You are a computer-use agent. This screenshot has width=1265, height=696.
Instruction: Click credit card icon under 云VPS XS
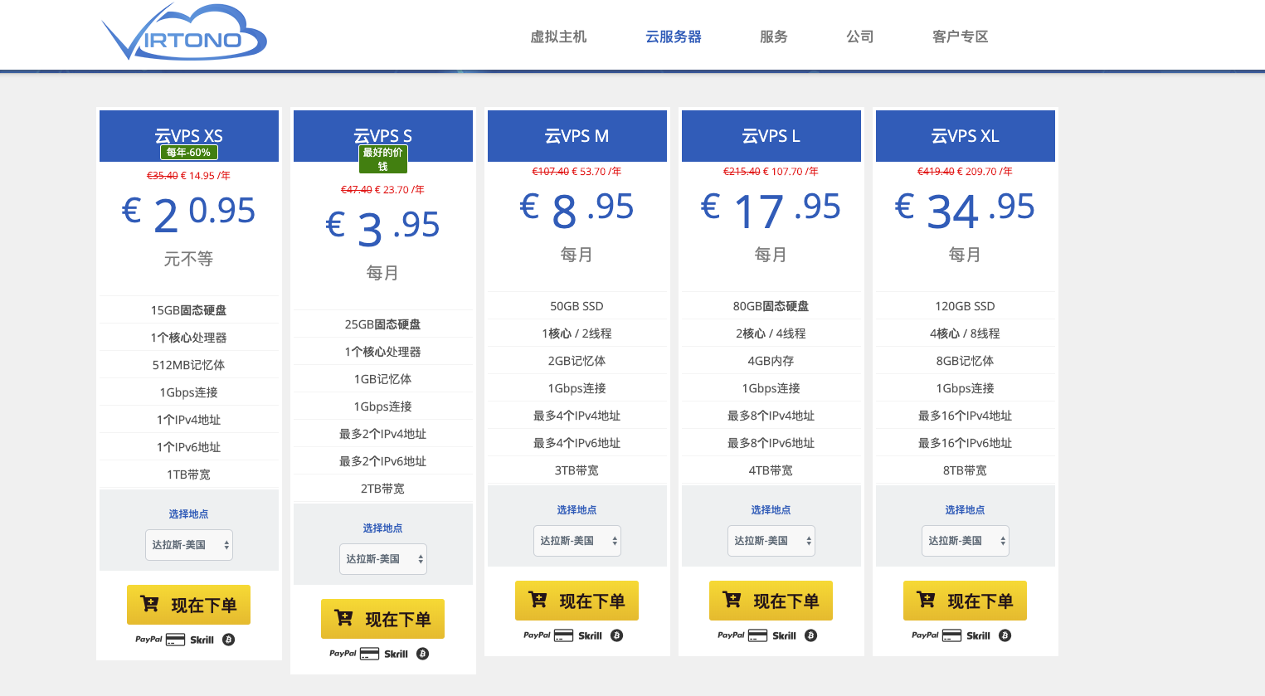175,640
